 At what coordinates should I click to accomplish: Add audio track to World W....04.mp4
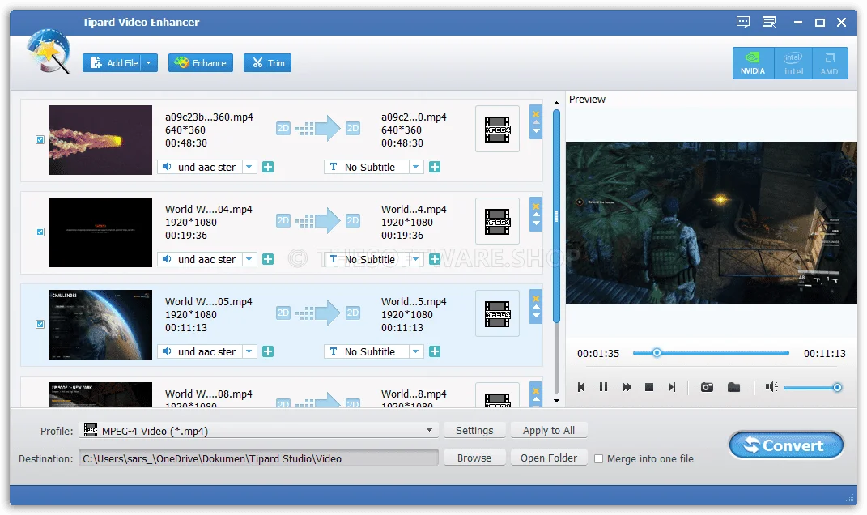pos(268,259)
